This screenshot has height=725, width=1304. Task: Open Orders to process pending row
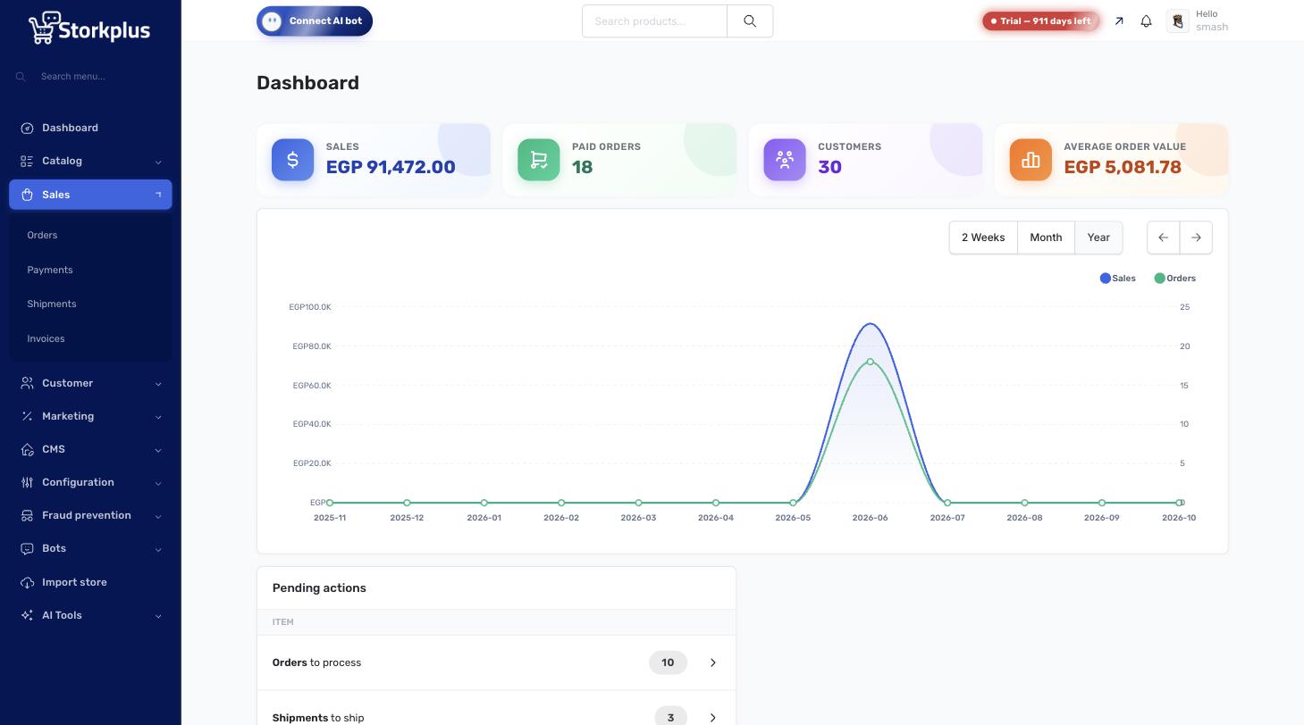[496, 662]
